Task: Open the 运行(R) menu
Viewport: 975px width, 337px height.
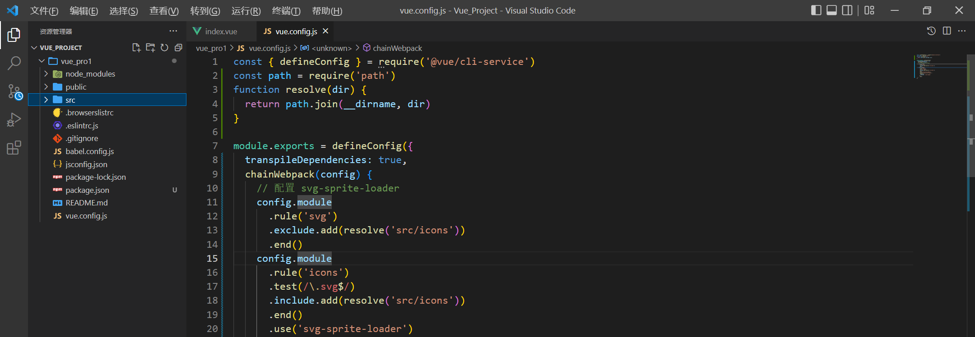Action: (246, 11)
